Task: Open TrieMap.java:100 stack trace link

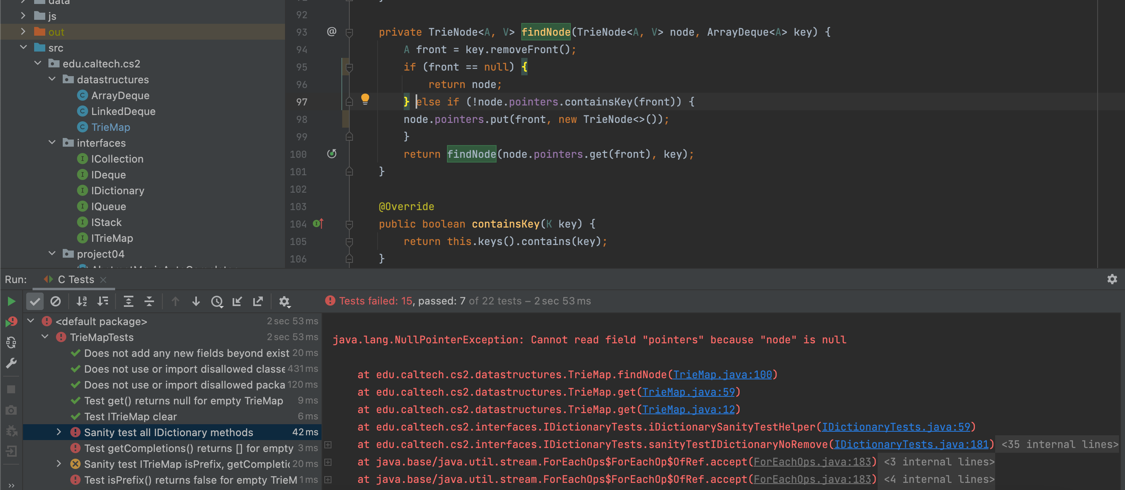Action: (x=722, y=374)
